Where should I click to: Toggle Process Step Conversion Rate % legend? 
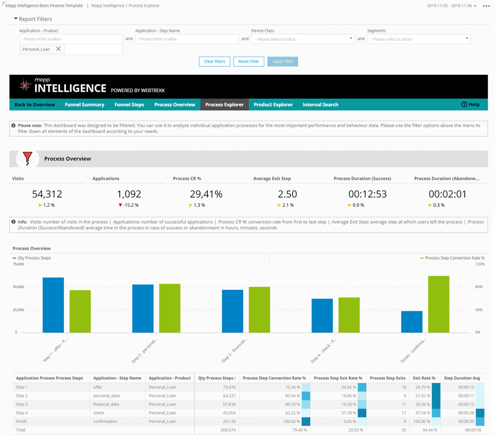[452, 258]
